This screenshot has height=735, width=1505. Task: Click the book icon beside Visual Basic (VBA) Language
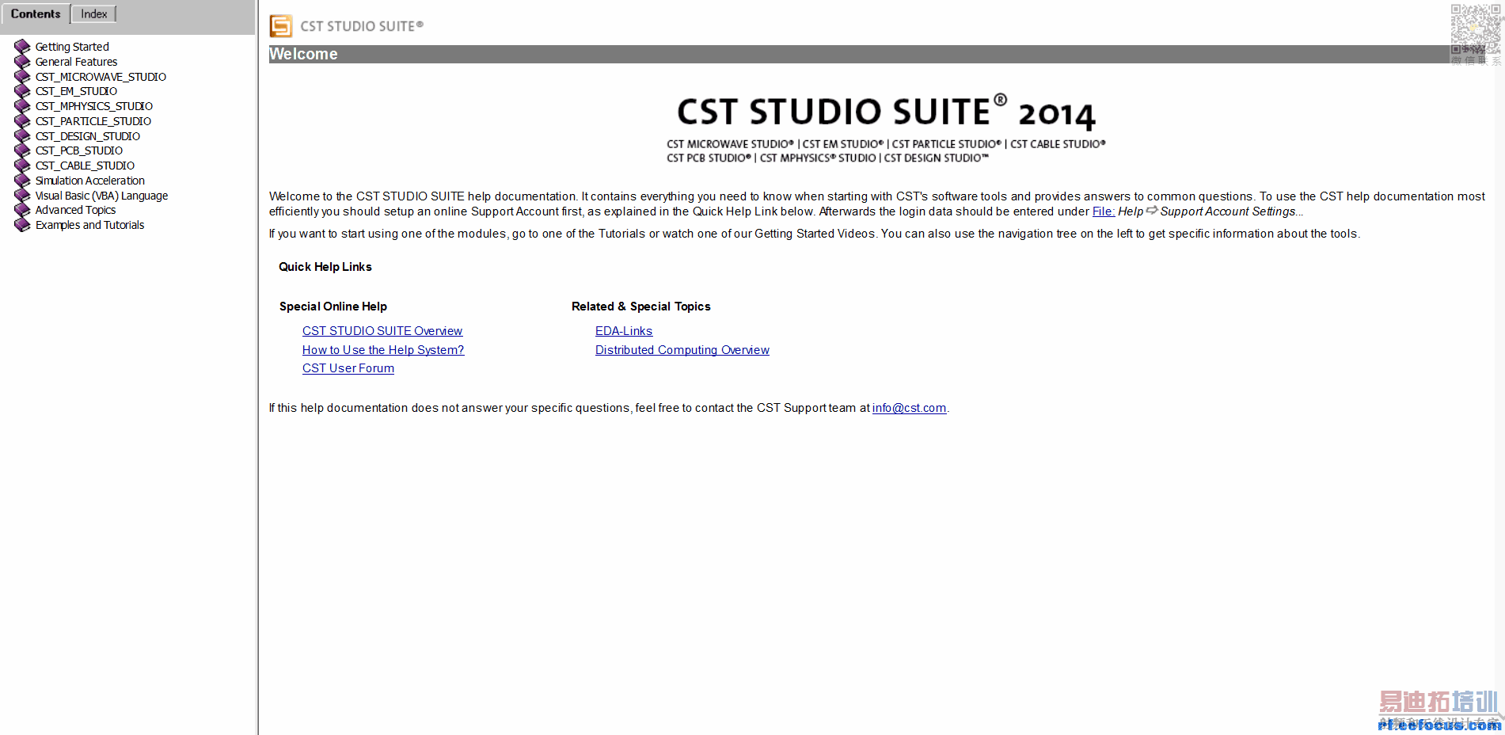[22, 196]
